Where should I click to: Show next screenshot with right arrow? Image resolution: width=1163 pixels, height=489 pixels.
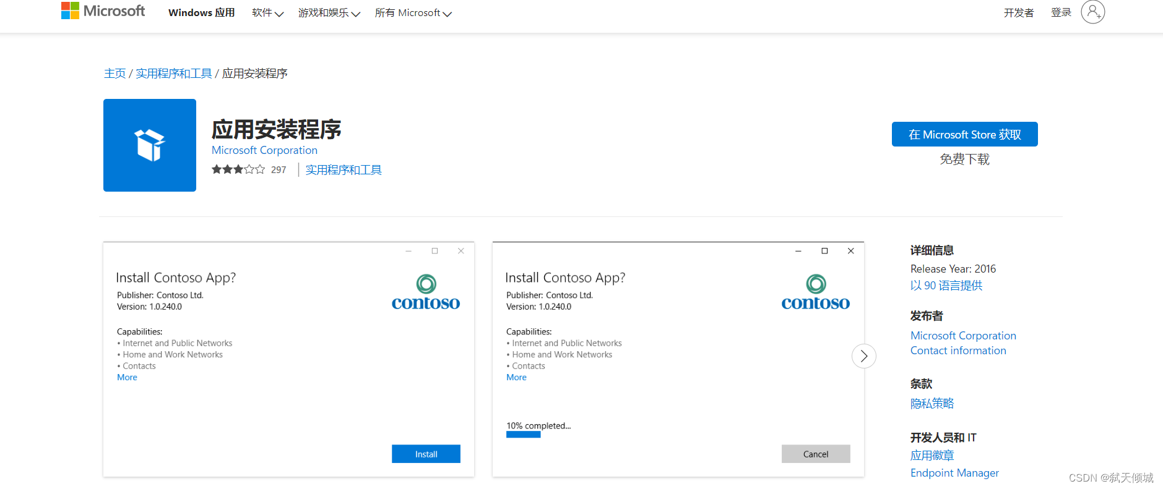point(863,356)
